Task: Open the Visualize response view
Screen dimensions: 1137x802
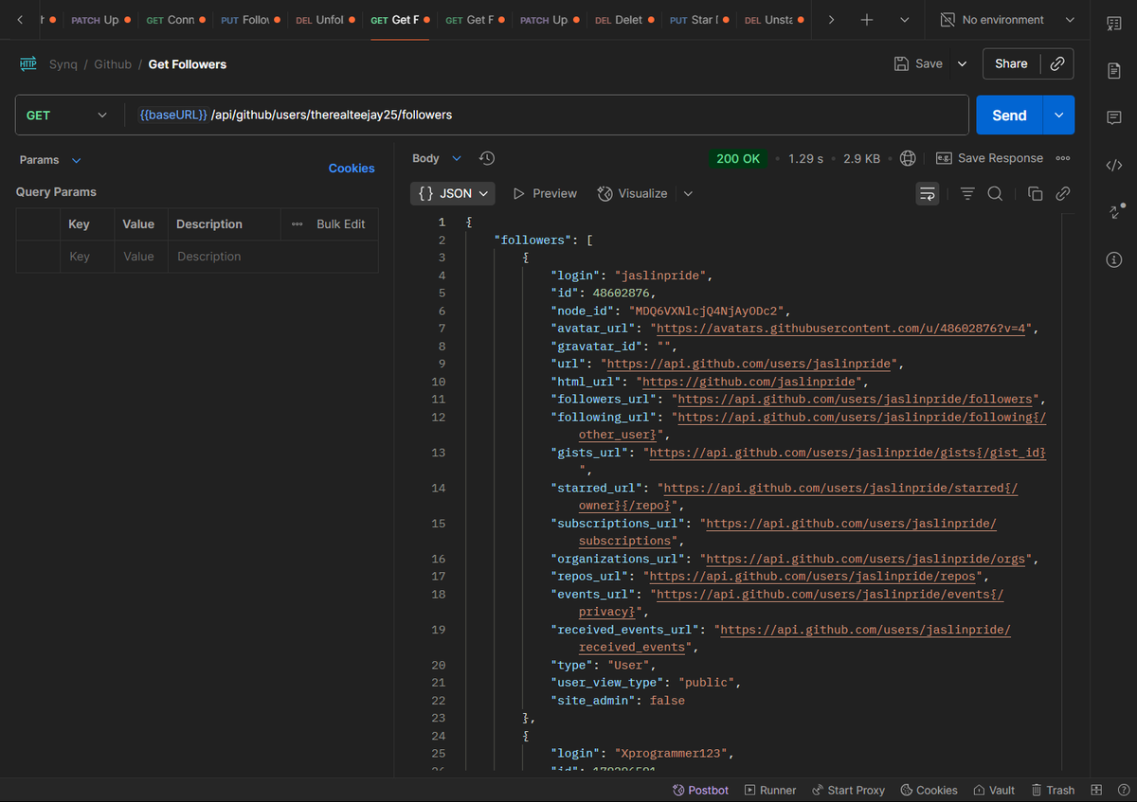Action: pos(632,193)
